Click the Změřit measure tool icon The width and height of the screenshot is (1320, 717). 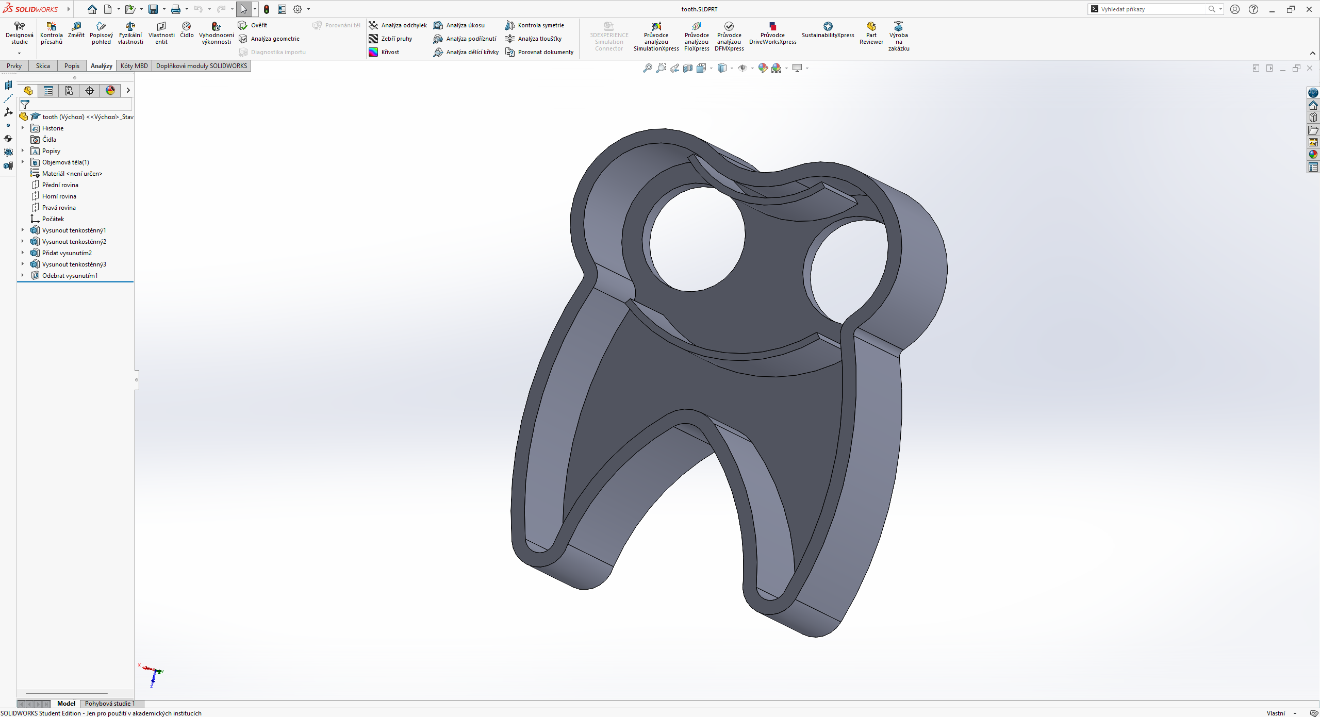coord(76,27)
